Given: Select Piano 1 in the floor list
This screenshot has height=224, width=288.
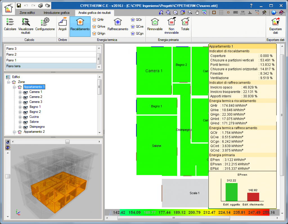Looking at the screenshot, I should click(51, 60).
